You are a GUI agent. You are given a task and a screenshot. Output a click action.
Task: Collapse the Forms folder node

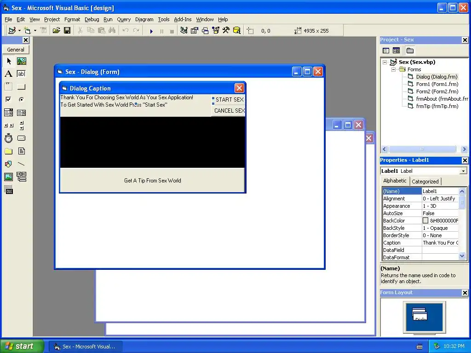pyautogui.click(x=393, y=69)
